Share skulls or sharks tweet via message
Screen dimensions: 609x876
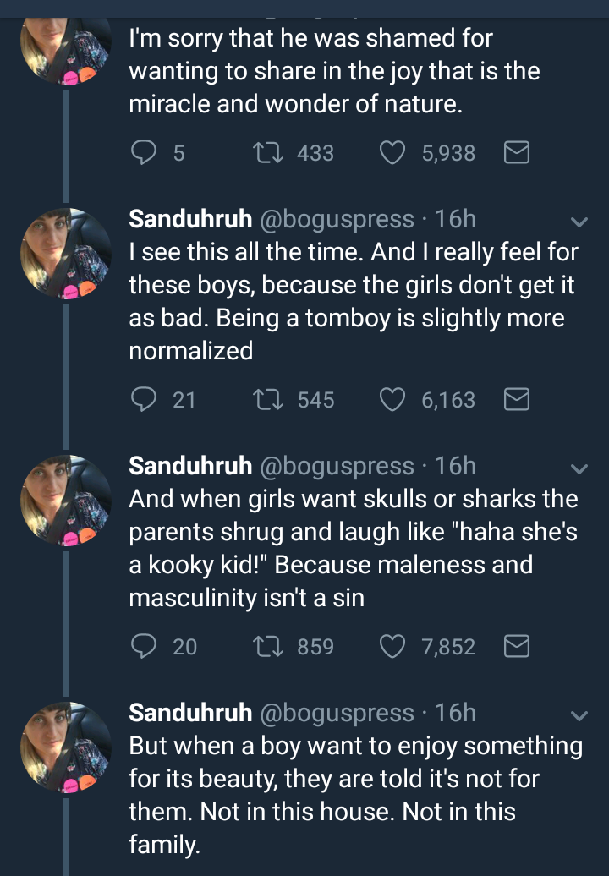(516, 647)
